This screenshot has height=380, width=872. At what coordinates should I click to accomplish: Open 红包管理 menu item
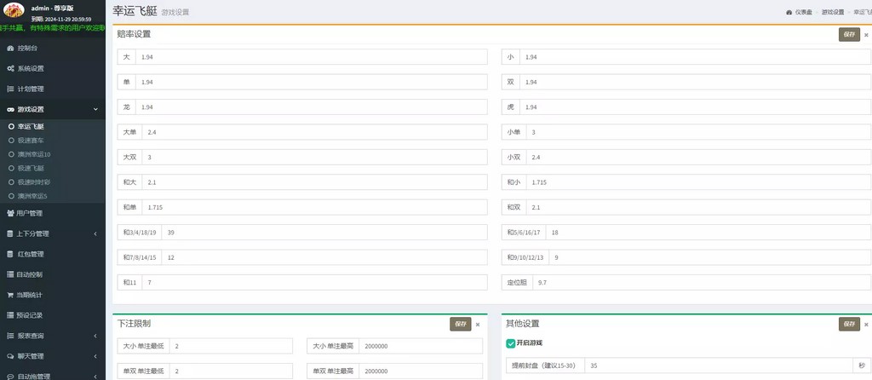[53, 254]
